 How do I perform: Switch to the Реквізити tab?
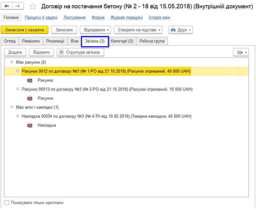[31, 41]
